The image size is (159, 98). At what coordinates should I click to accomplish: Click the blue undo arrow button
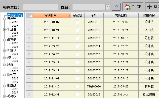click(116, 7)
